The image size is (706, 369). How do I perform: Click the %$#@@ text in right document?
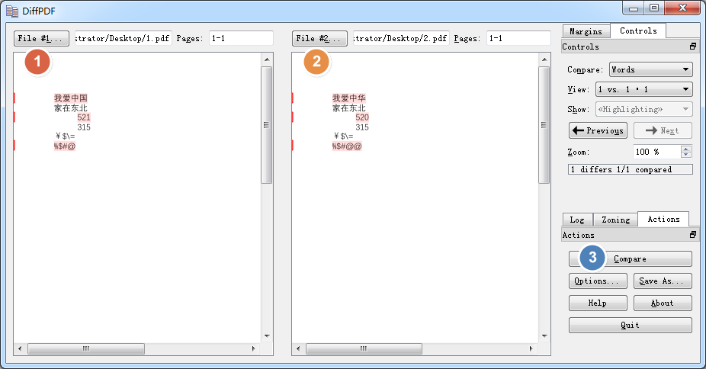(347, 146)
